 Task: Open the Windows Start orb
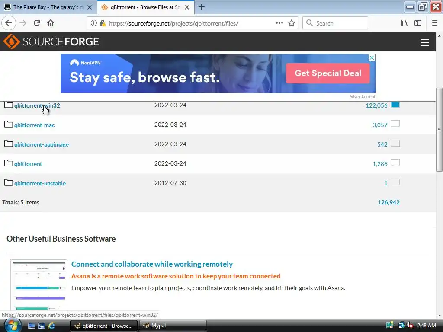pyautogui.click(x=12, y=326)
